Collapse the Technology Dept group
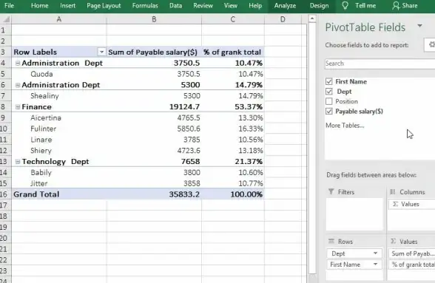 tap(18, 162)
